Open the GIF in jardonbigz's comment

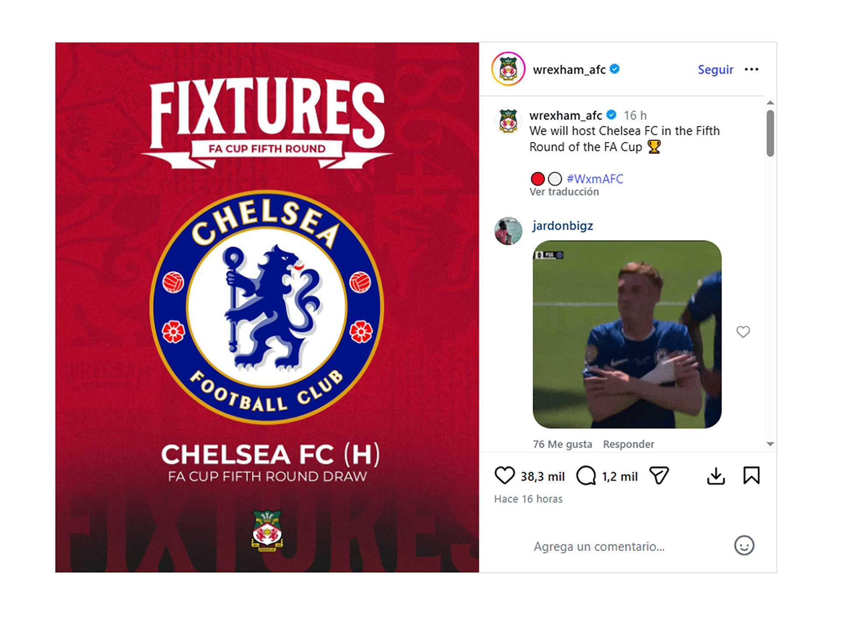(x=627, y=334)
